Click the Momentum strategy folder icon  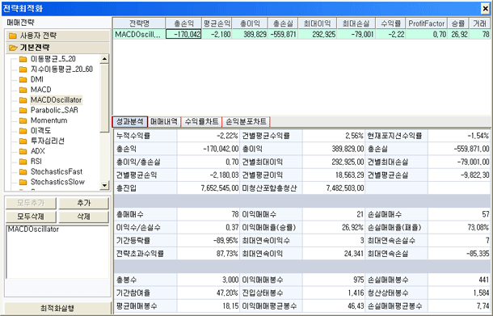tap(23, 120)
